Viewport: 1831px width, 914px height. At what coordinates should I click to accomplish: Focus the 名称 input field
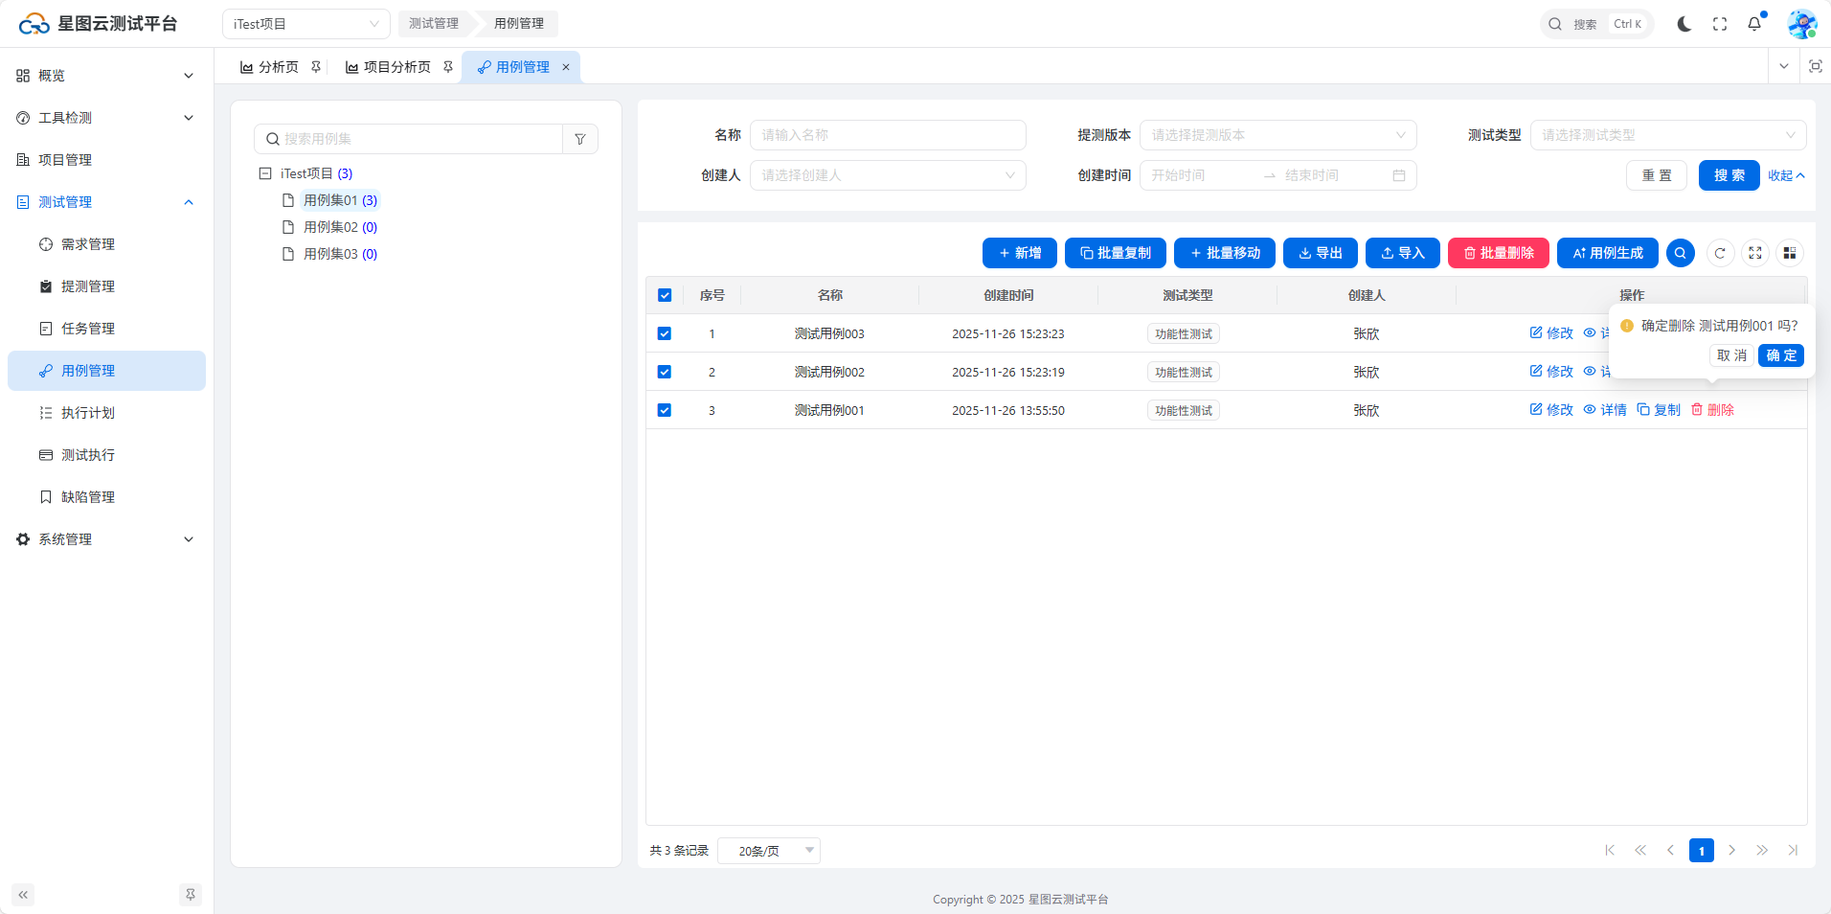click(888, 135)
